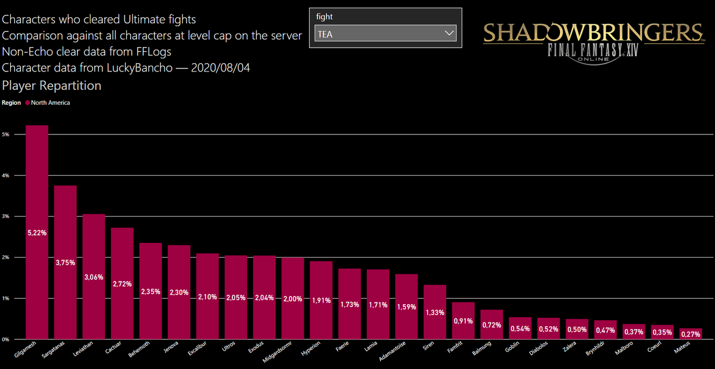This screenshot has width=715, height=369.
Task: Click the dropdown chevron arrow in fight slicer
Action: tap(449, 34)
